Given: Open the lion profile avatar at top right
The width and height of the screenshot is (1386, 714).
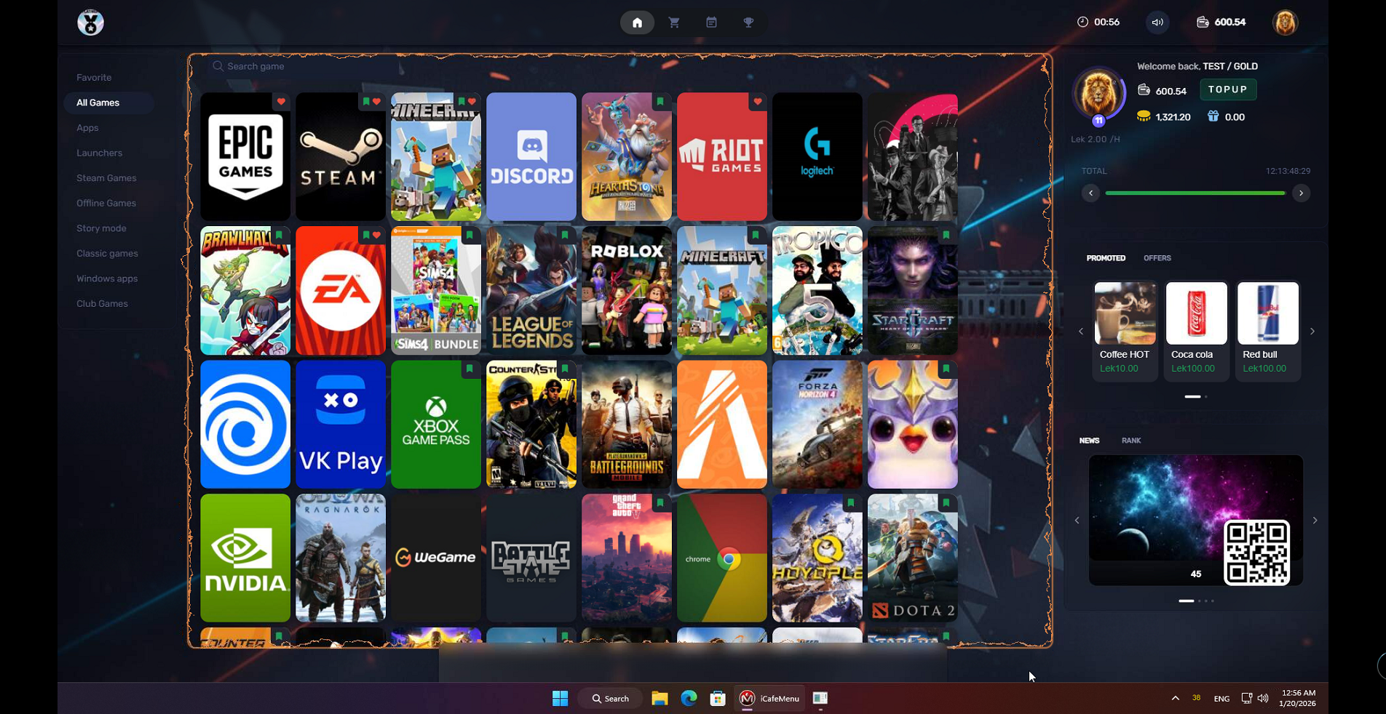Looking at the screenshot, I should pyautogui.click(x=1285, y=23).
